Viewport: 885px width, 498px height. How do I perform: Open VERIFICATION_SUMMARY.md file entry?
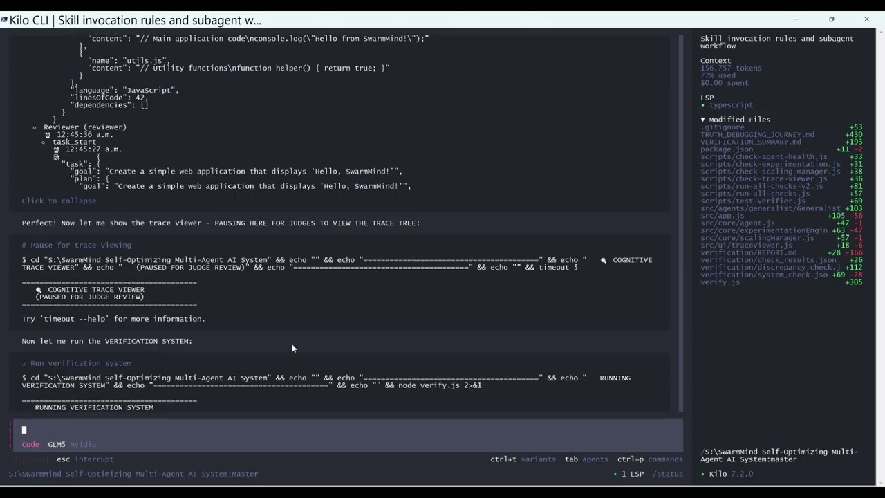click(x=751, y=142)
